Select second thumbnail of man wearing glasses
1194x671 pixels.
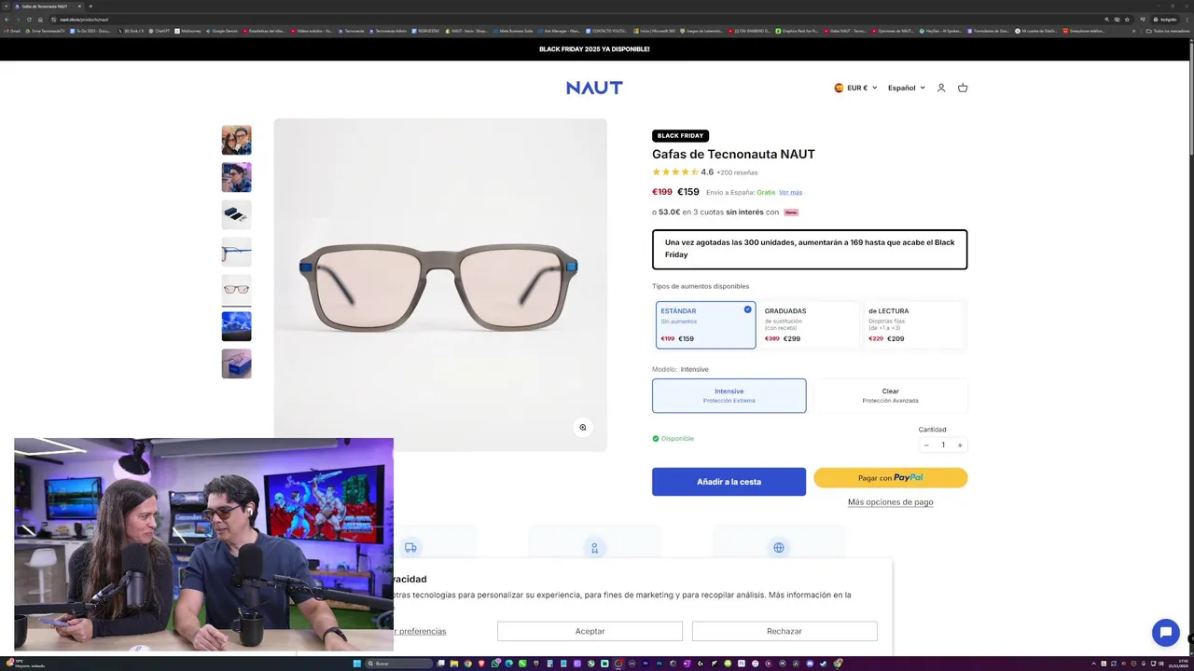click(236, 177)
